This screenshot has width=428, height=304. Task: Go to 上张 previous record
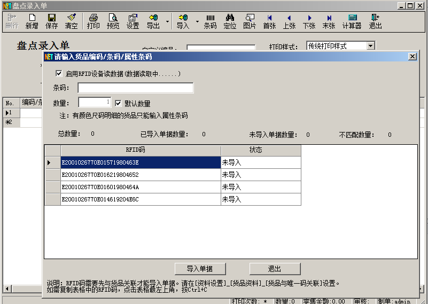pos(289,21)
